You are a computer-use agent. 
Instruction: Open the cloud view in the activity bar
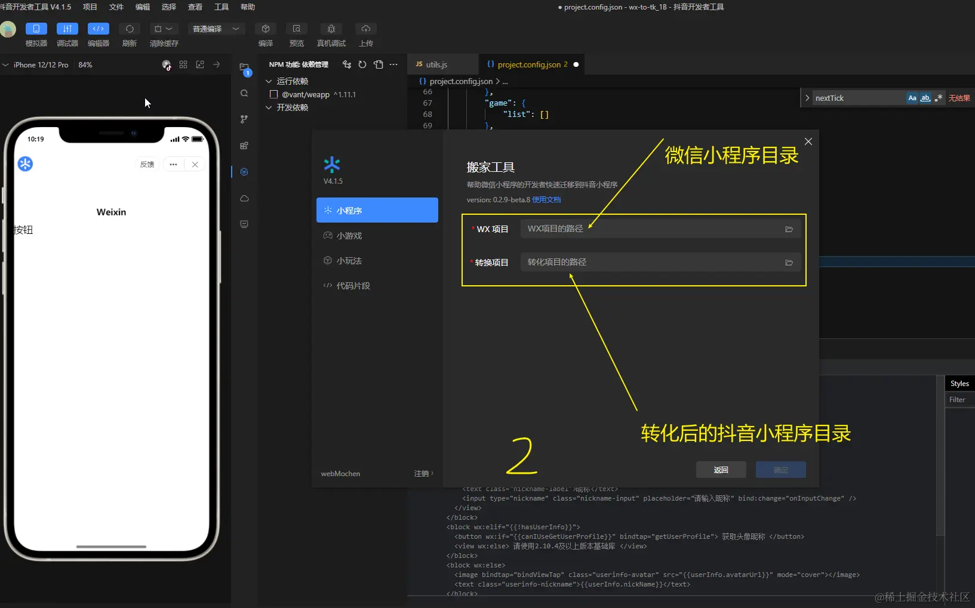click(244, 198)
